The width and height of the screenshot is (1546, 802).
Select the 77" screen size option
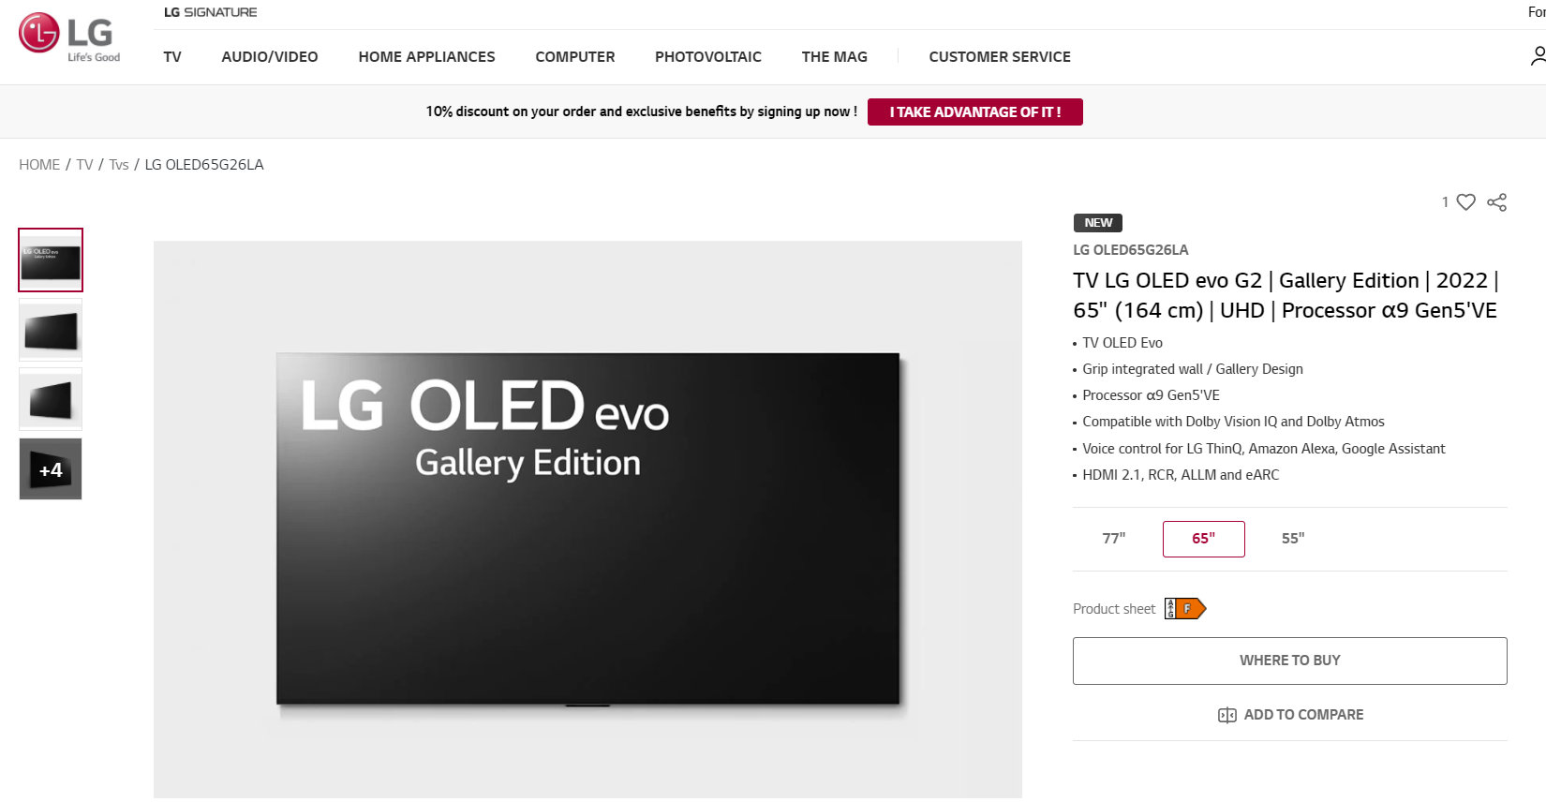click(x=1114, y=539)
